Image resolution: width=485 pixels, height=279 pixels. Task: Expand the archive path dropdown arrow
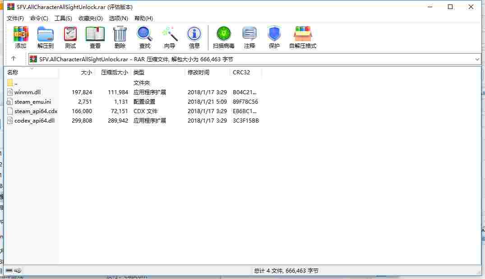click(477, 59)
